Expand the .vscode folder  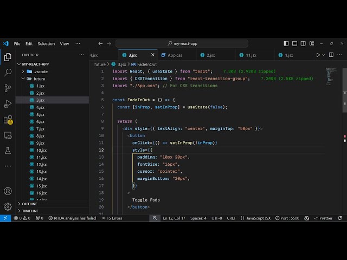pyautogui.click(x=40, y=71)
